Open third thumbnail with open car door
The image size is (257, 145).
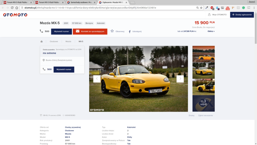pos(204,87)
